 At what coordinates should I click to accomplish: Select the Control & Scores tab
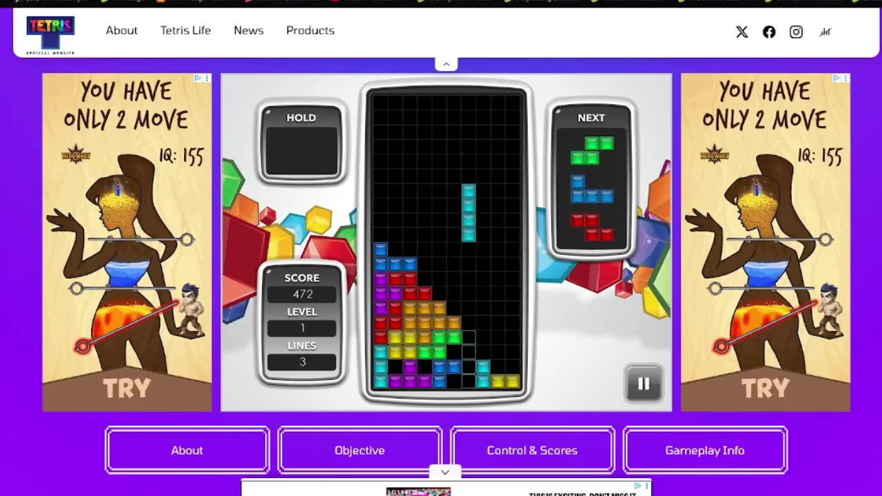coord(532,450)
